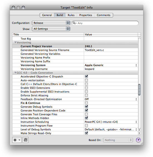The height and width of the screenshot is (157, 153).
Task: Open the Comments tab
Action: coord(103,15)
